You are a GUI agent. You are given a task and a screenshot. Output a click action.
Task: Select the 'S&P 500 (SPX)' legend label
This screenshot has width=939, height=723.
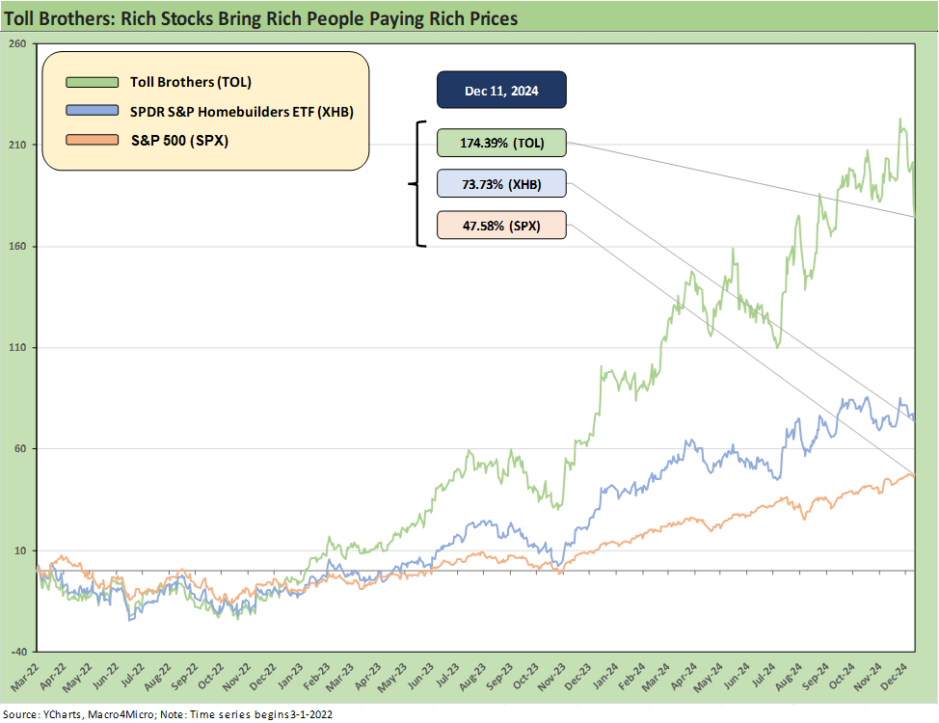coord(179,141)
